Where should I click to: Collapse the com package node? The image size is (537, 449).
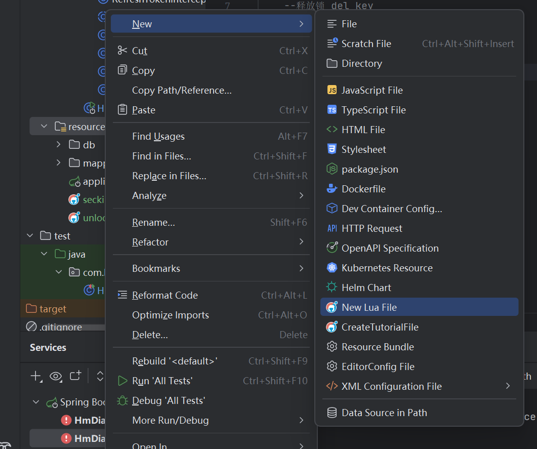[x=59, y=272]
